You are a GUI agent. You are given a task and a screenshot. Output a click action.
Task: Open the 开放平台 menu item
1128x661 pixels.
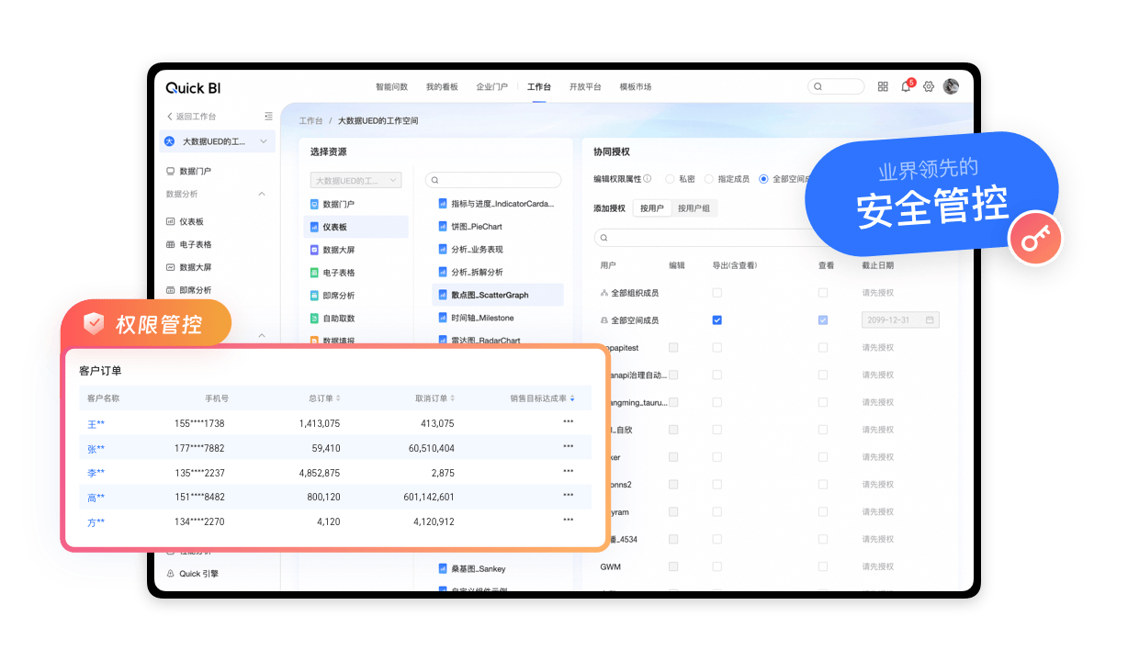(585, 86)
